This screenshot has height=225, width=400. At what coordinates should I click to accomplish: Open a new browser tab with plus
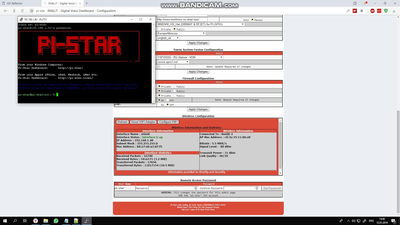(87, 3)
